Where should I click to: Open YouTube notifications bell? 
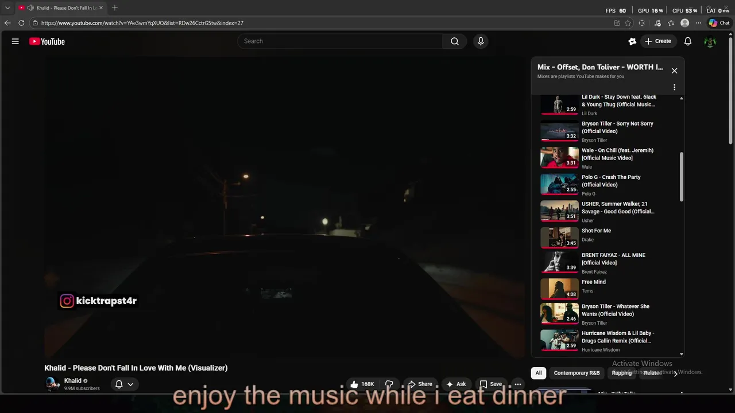tap(688, 41)
